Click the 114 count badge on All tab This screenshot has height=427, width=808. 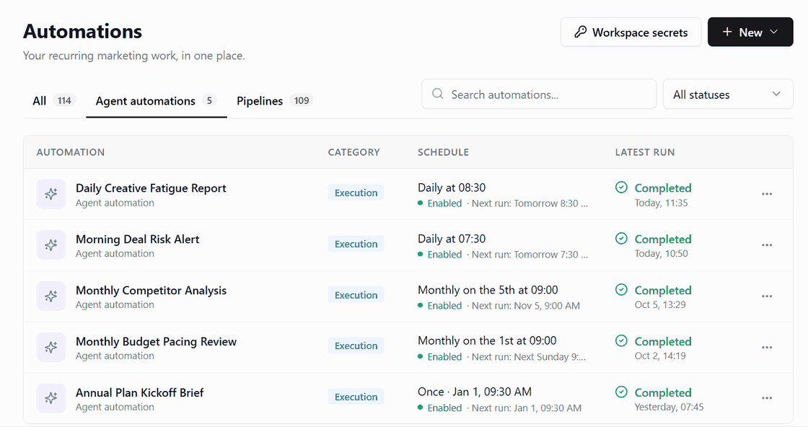(x=64, y=100)
